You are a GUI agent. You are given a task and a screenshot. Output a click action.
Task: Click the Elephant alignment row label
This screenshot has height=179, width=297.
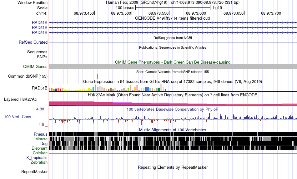39,148
